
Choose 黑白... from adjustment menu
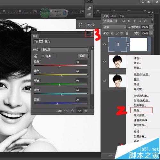(137, 110)
